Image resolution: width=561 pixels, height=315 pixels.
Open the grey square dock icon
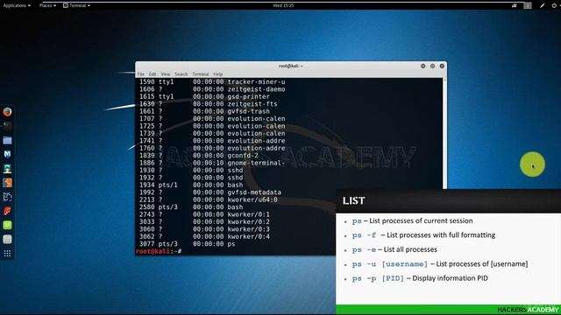[7, 239]
